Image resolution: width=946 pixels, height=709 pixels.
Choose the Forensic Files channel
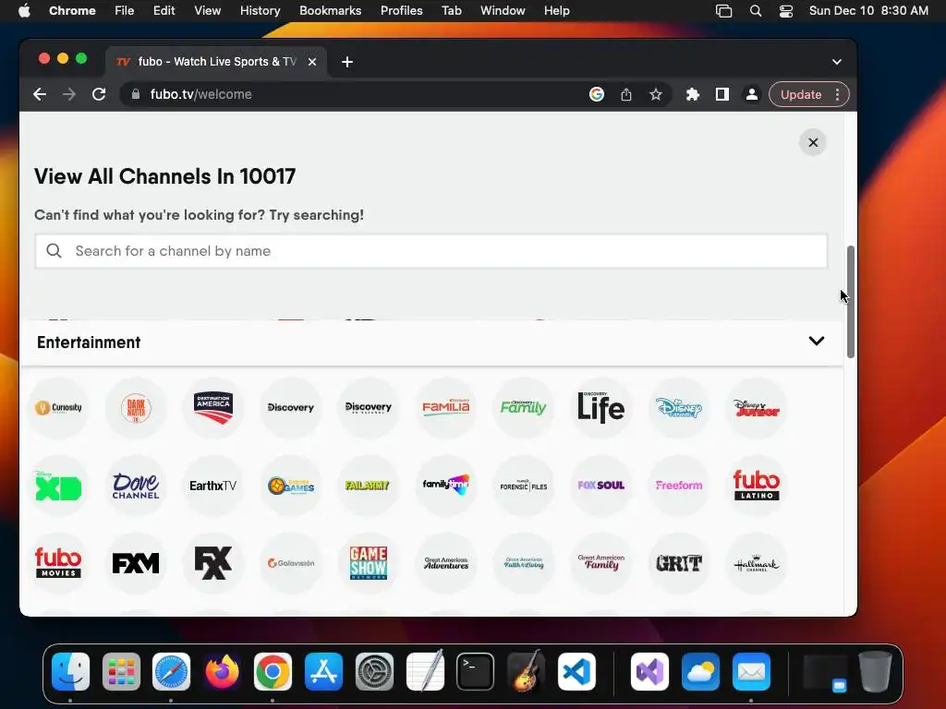pos(523,486)
